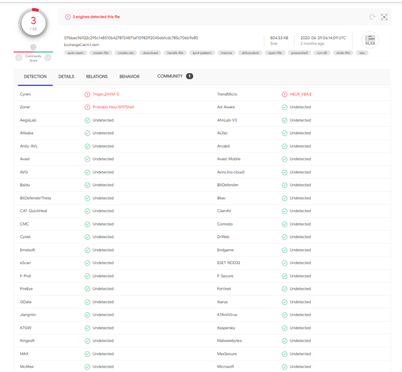Screen dimensions: 402x372
Task: Click the community score question mark
Action: click(33, 47)
